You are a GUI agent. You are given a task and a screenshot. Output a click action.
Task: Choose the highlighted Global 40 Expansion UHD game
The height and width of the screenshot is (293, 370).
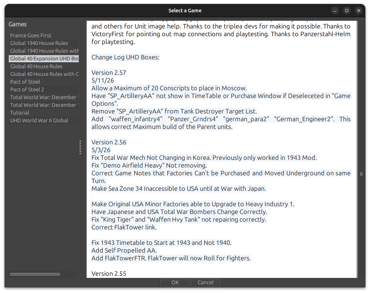point(44,58)
